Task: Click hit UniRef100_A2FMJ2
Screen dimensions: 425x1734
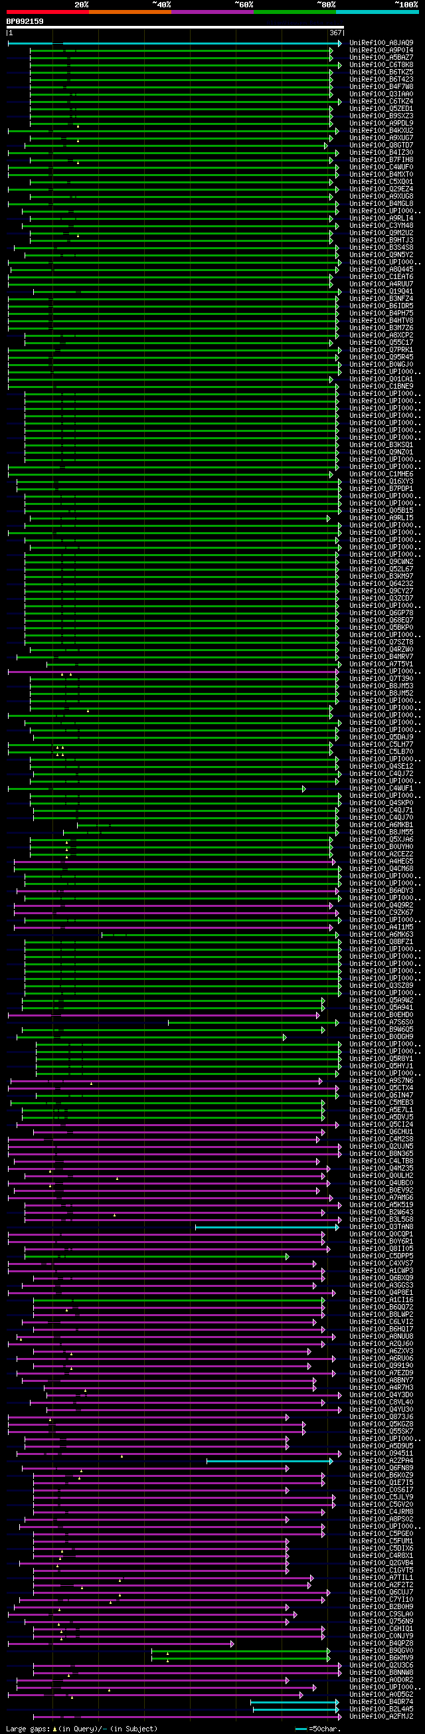Action: [x=381, y=1717]
